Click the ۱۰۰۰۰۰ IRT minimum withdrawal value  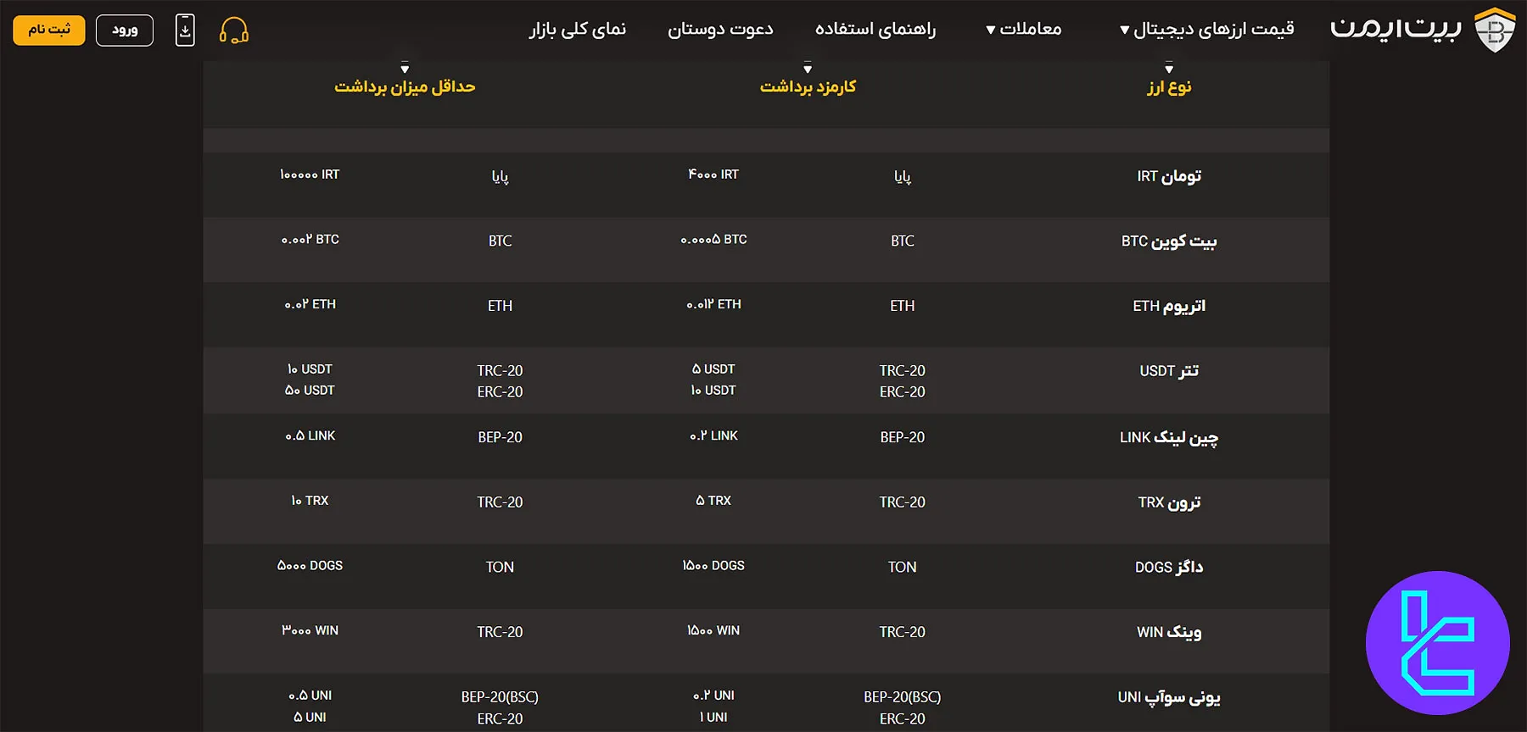310,175
